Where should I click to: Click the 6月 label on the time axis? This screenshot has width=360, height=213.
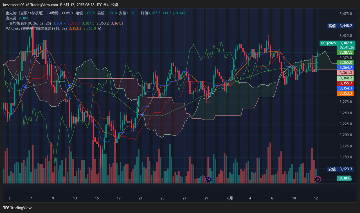click(230, 198)
